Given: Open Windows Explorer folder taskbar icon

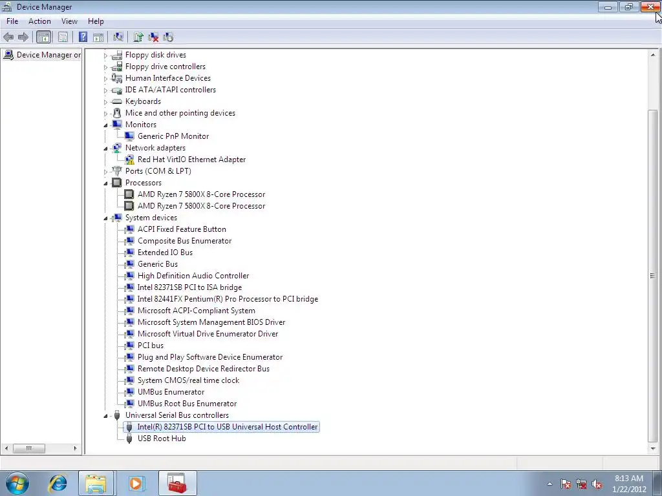Looking at the screenshot, I should tap(96, 483).
